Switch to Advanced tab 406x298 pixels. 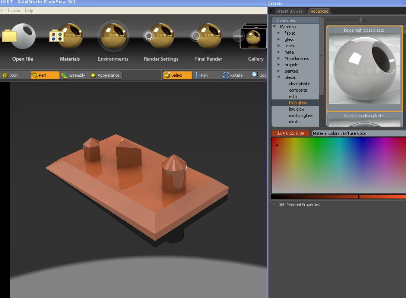coord(319,11)
